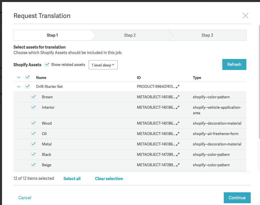Open the 1 level deep dropdown

pyautogui.click(x=103, y=65)
